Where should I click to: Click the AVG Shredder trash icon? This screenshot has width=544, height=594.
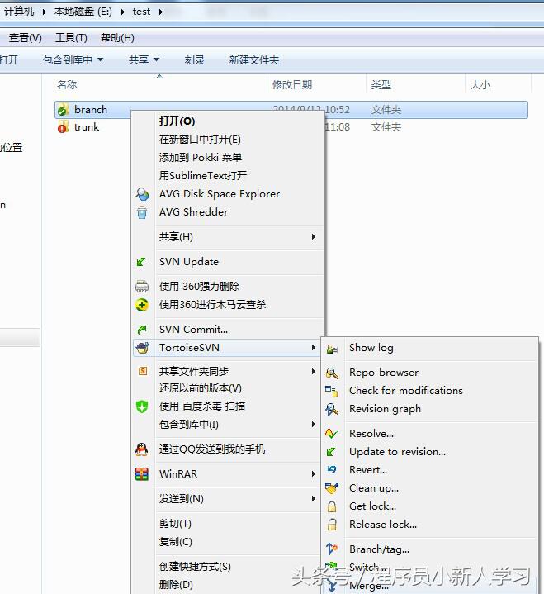(142, 212)
